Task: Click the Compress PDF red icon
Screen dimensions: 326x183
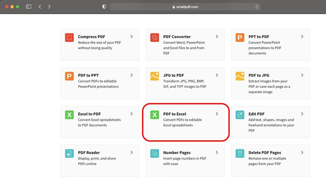Action: pos(69,37)
